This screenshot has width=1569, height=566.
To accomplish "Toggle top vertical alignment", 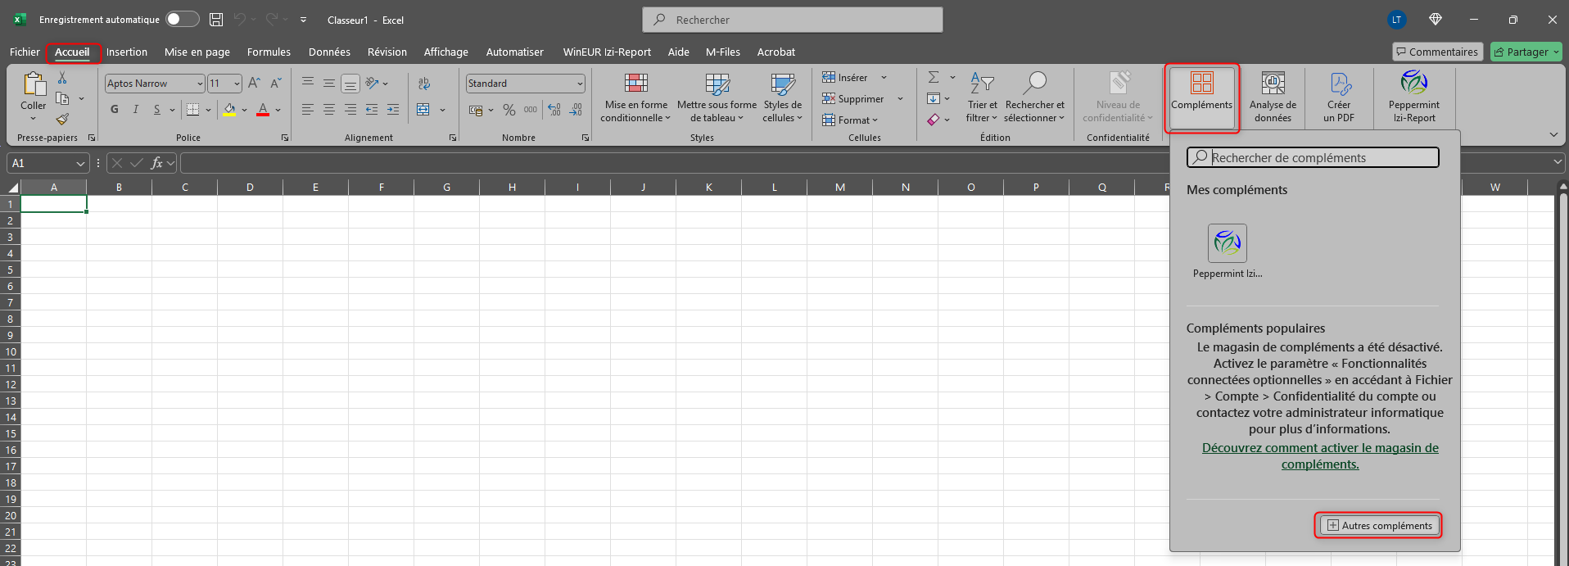I will pos(308,83).
